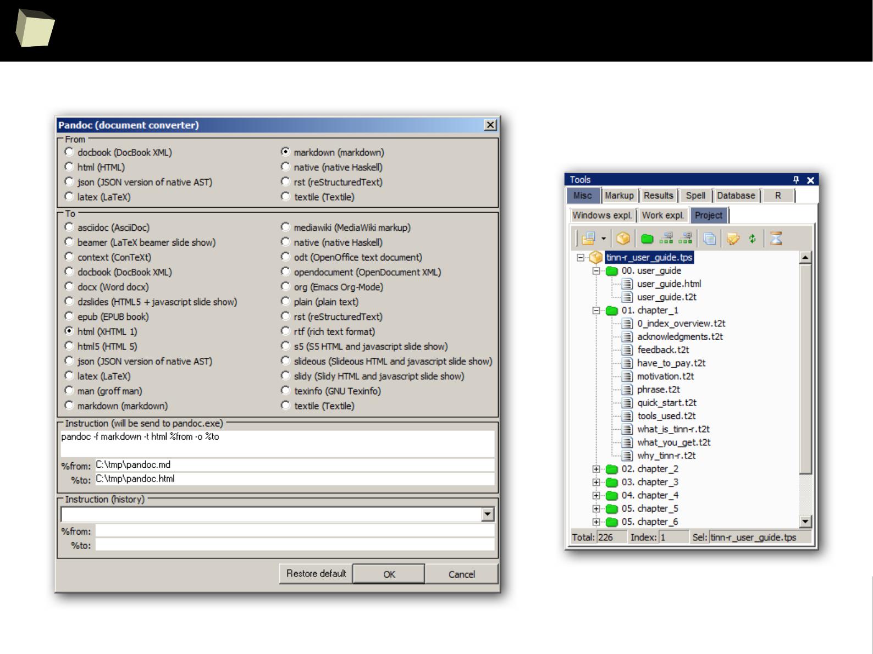873x654 pixels.
Task: Close the Tools panel with the X
Action: click(810, 180)
